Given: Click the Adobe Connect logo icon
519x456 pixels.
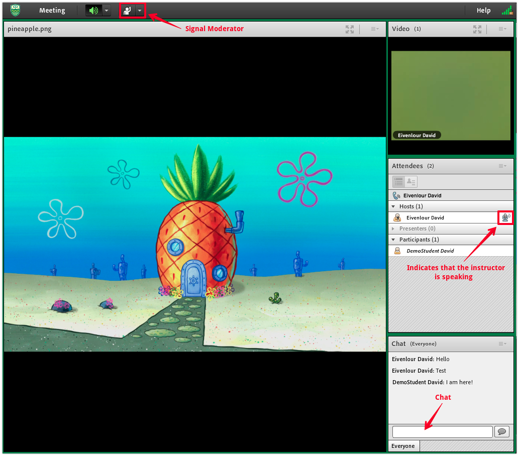Looking at the screenshot, I should point(15,11).
